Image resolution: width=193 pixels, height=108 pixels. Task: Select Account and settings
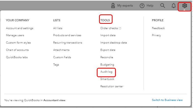pyautogui.click(x=20, y=28)
